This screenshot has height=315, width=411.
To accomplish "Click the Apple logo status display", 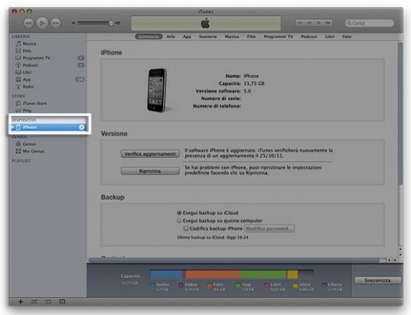I will (x=206, y=23).
